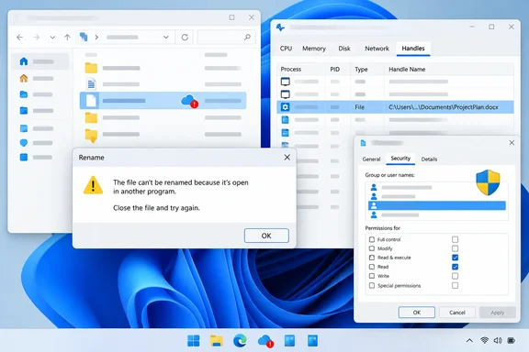This screenshot has height=352, width=529.
Task: Click OK in the Rename dialog
Action: pyautogui.click(x=266, y=236)
